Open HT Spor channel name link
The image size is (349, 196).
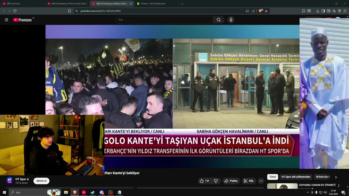click(21, 179)
